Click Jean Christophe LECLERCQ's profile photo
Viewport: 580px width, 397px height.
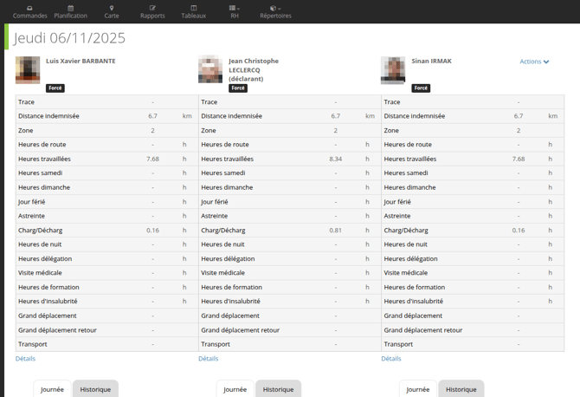pos(210,70)
